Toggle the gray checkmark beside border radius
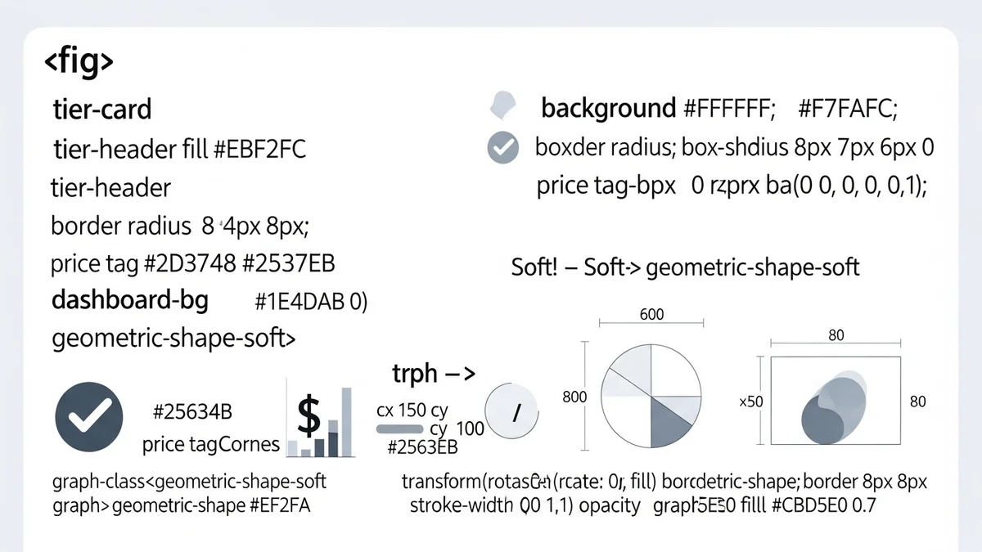Screen dimensions: 982x552 point(502,148)
